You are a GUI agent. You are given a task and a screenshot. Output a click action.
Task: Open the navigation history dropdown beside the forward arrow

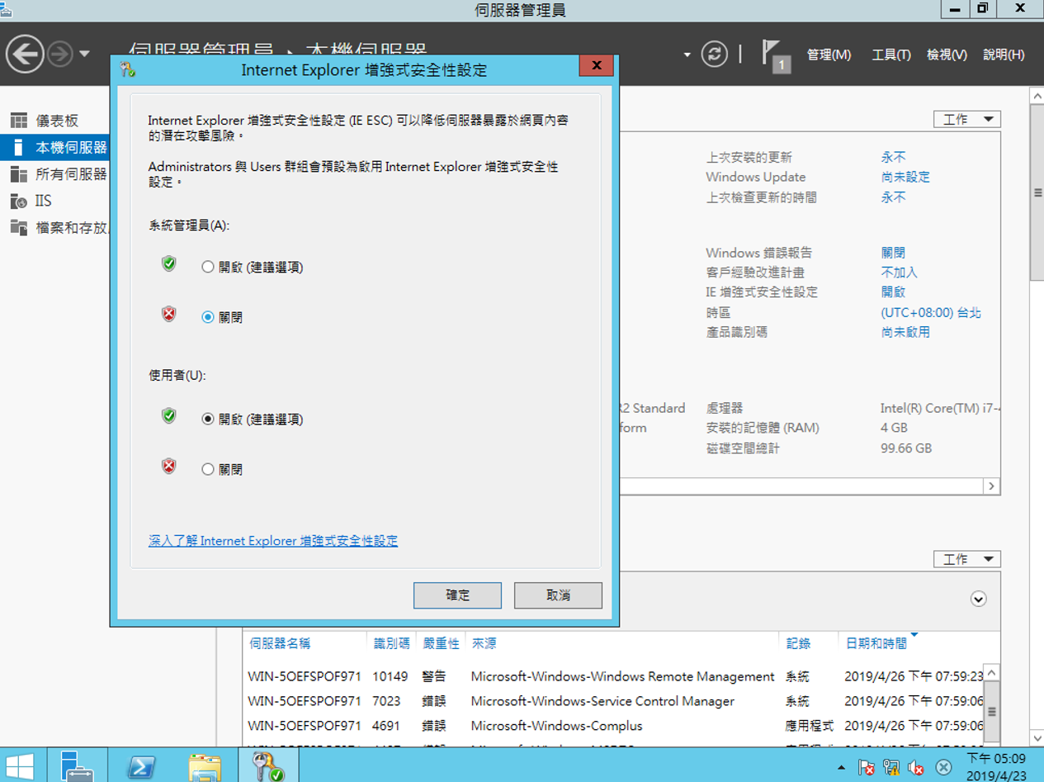click(x=84, y=55)
